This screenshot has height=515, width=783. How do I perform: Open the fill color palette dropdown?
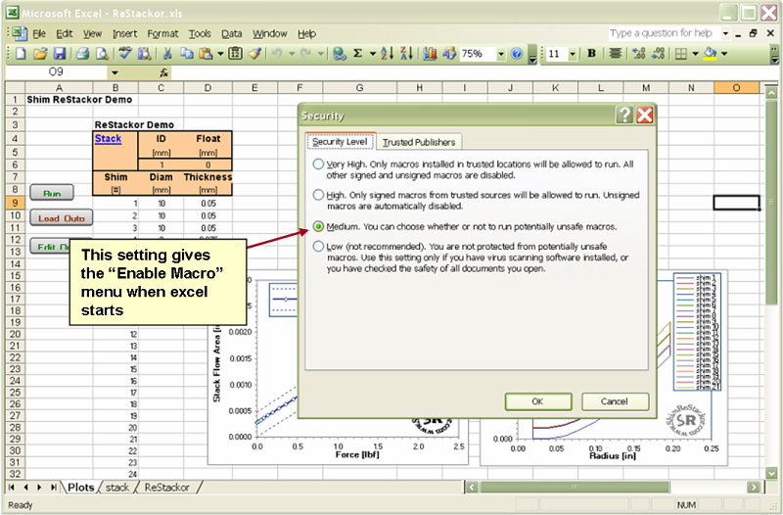(724, 54)
